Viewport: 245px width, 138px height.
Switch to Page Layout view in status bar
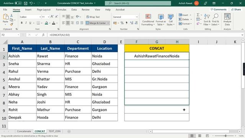click(199, 136)
